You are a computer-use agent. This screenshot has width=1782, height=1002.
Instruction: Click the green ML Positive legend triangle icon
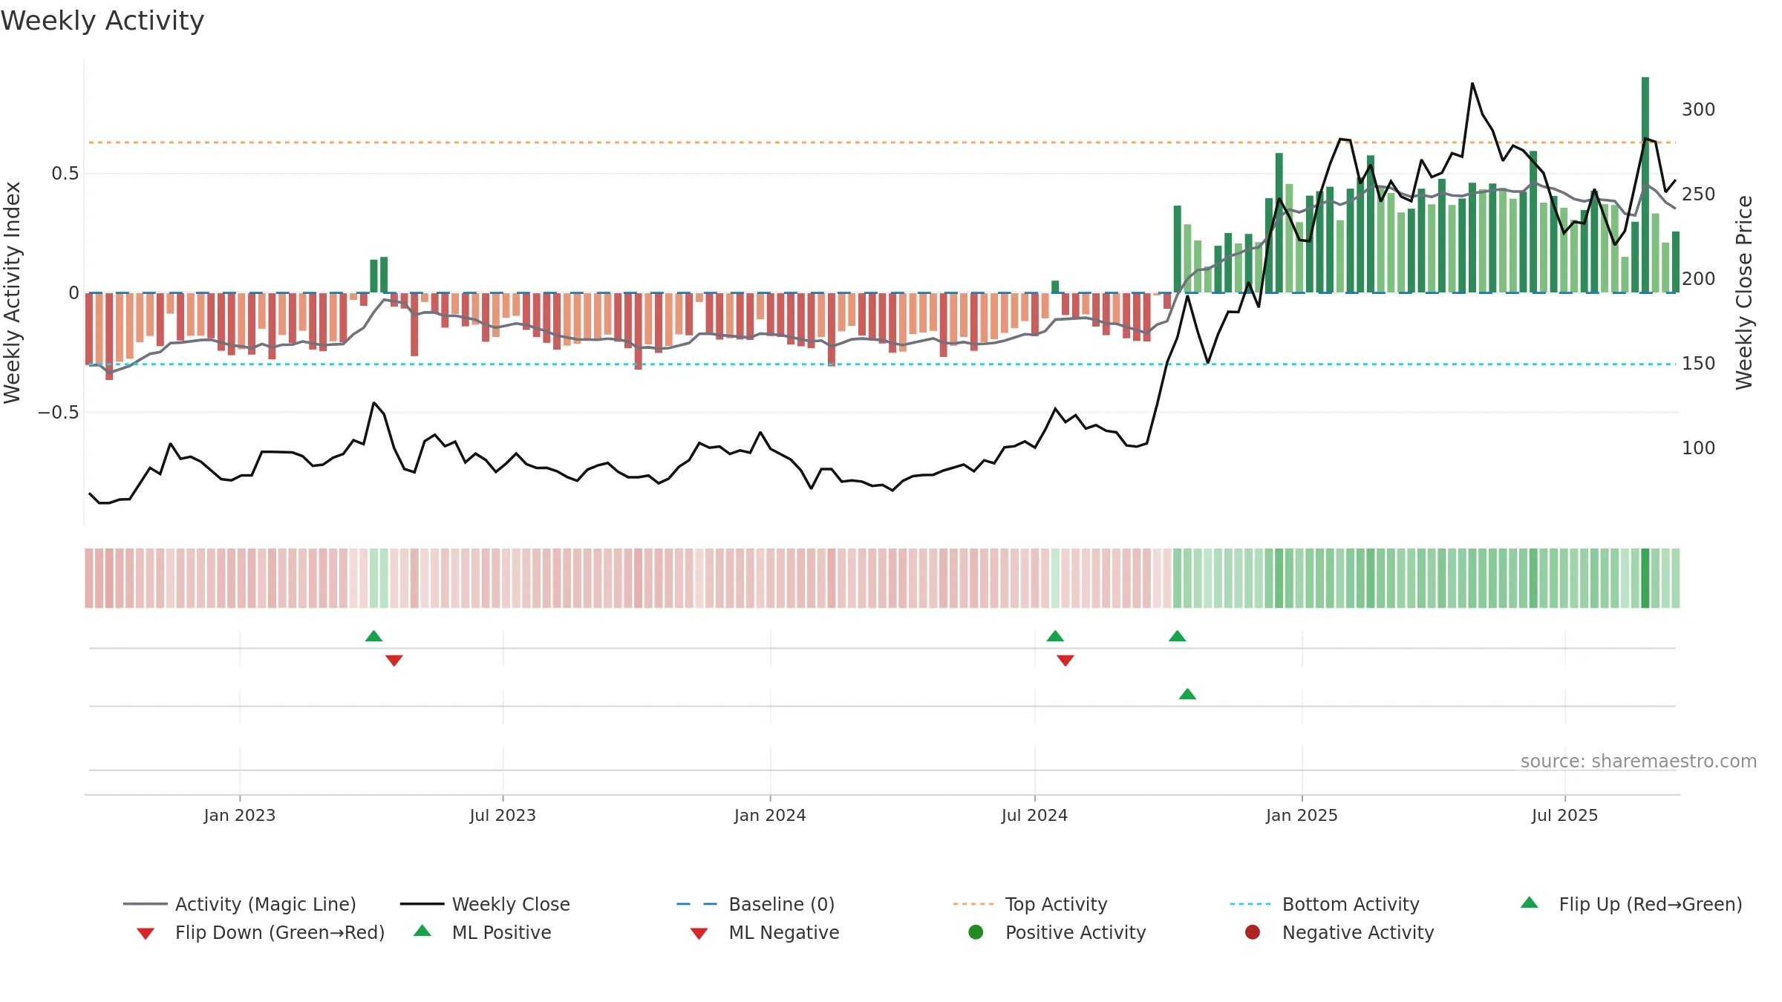click(x=422, y=931)
